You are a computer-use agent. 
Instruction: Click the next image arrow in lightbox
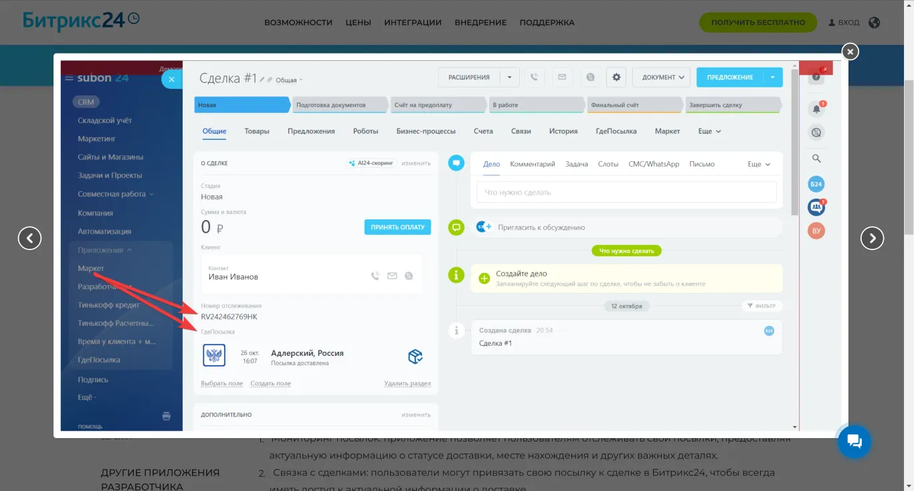pos(872,237)
